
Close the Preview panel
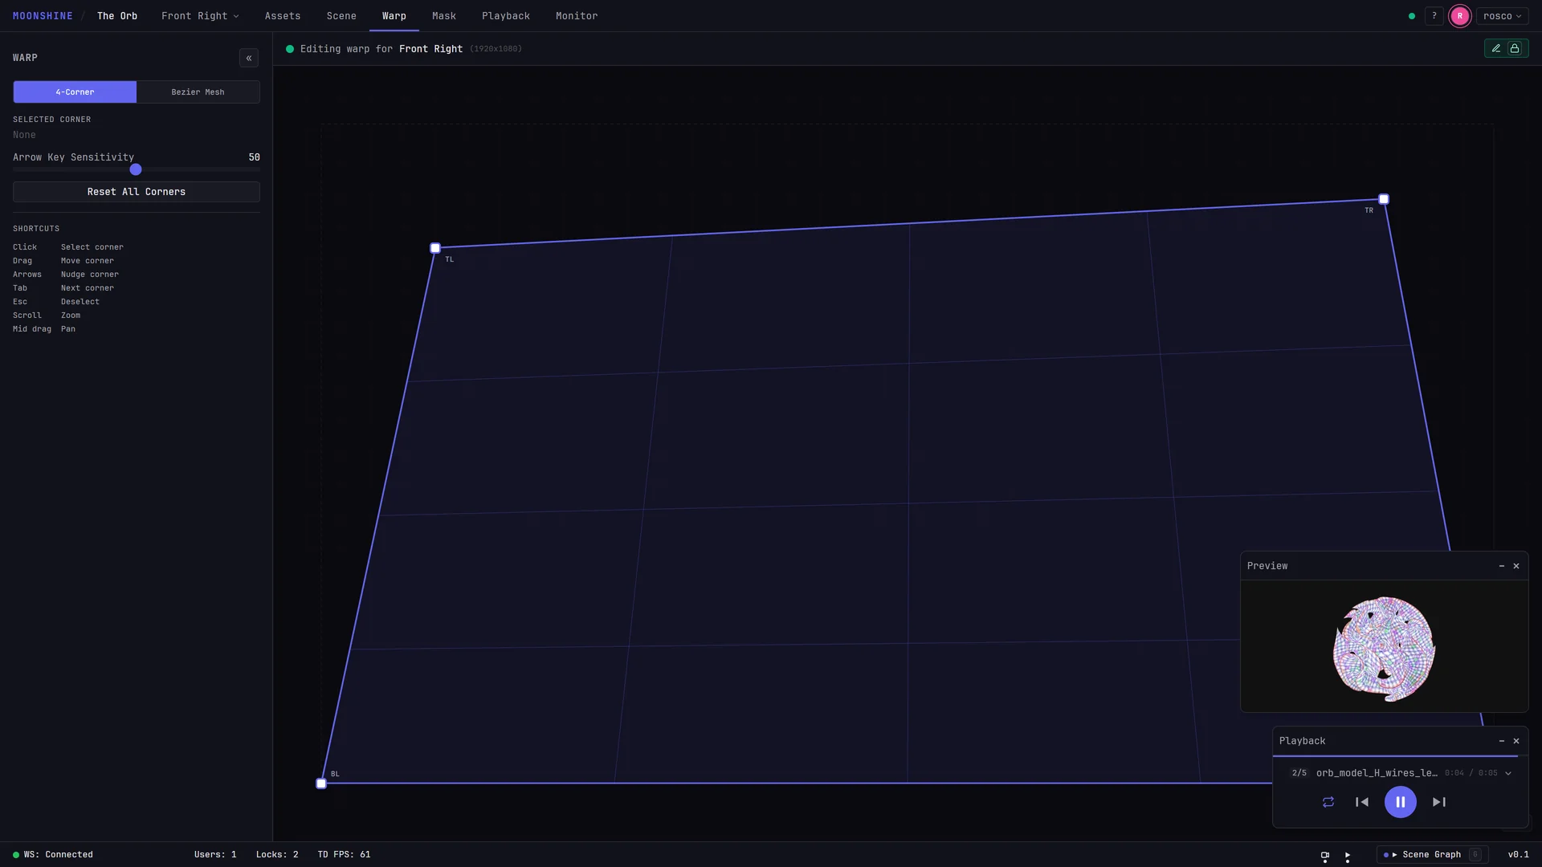pos(1516,566)
